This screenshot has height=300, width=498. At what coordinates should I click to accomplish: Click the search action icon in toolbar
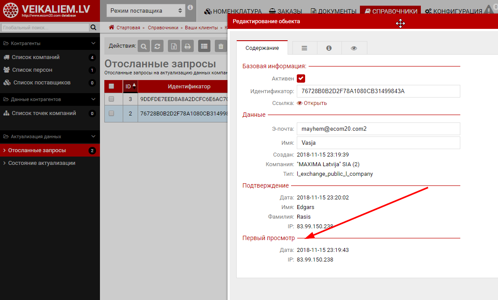(144, 46)
